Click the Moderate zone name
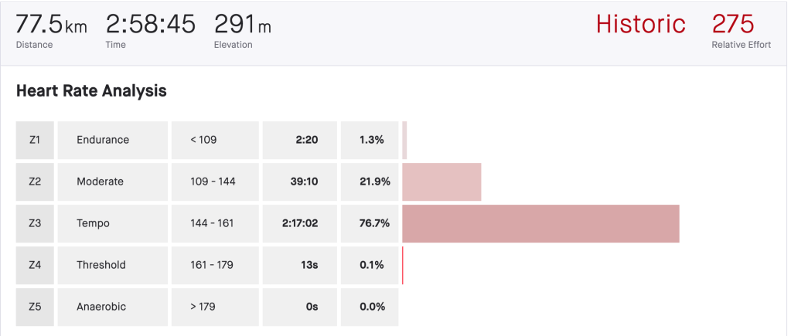This screenshot has width=791, height=336. [100, 182]
